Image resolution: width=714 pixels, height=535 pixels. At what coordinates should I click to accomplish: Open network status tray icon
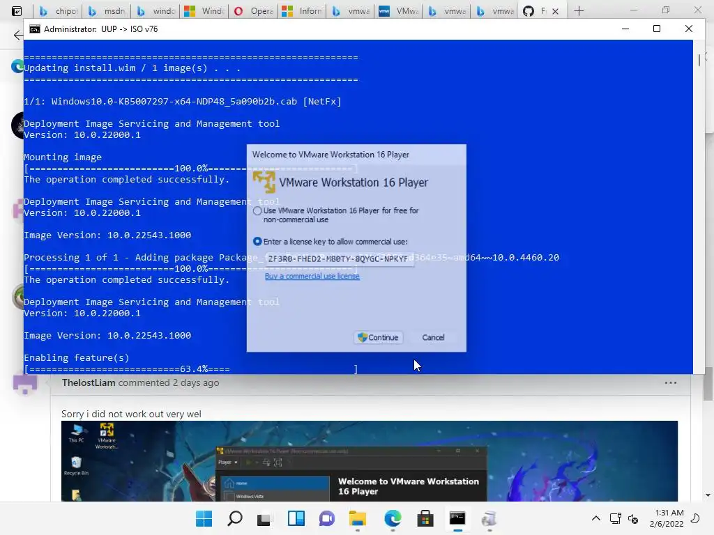coord(616,518)
